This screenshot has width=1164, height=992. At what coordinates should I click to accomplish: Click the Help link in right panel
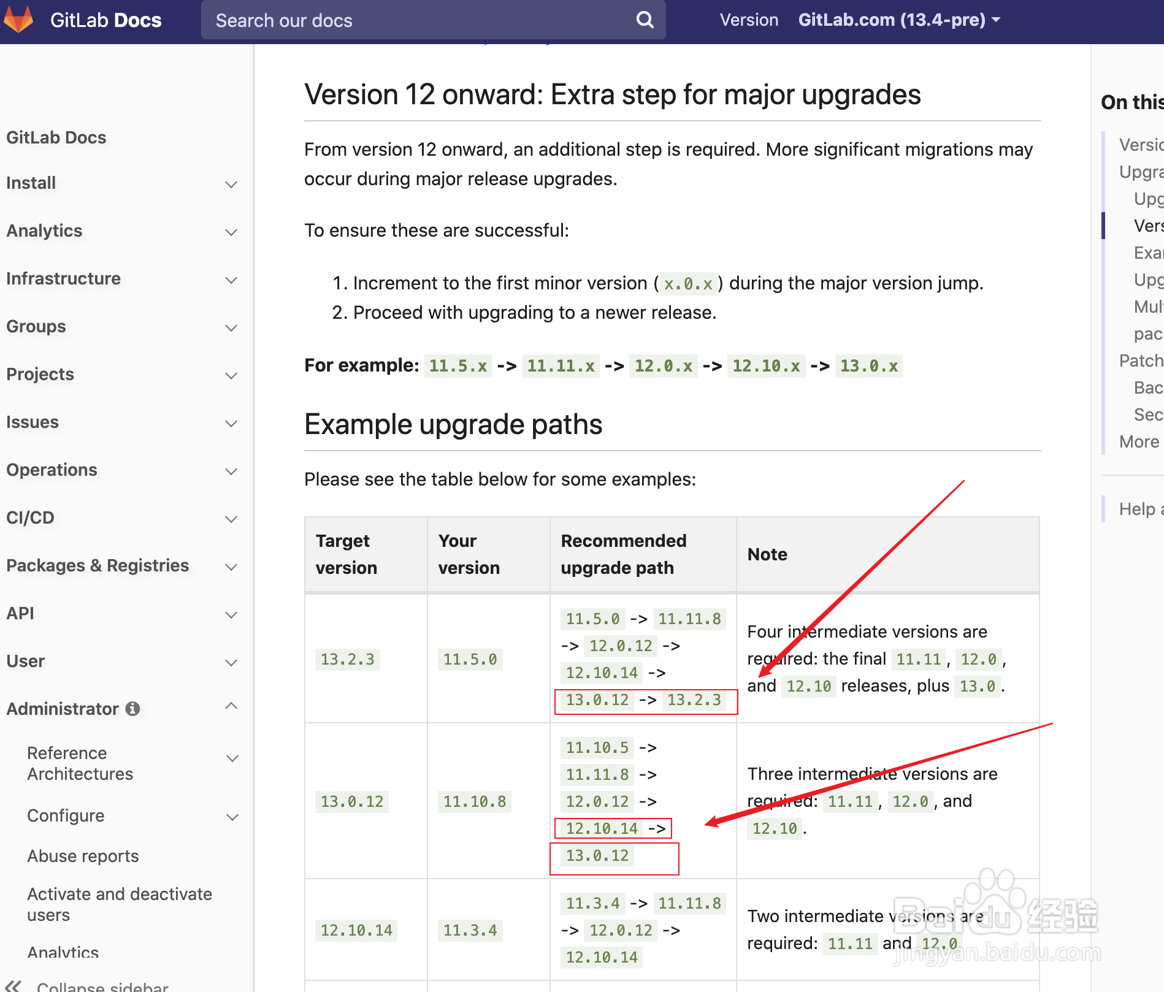(1141, 509)
